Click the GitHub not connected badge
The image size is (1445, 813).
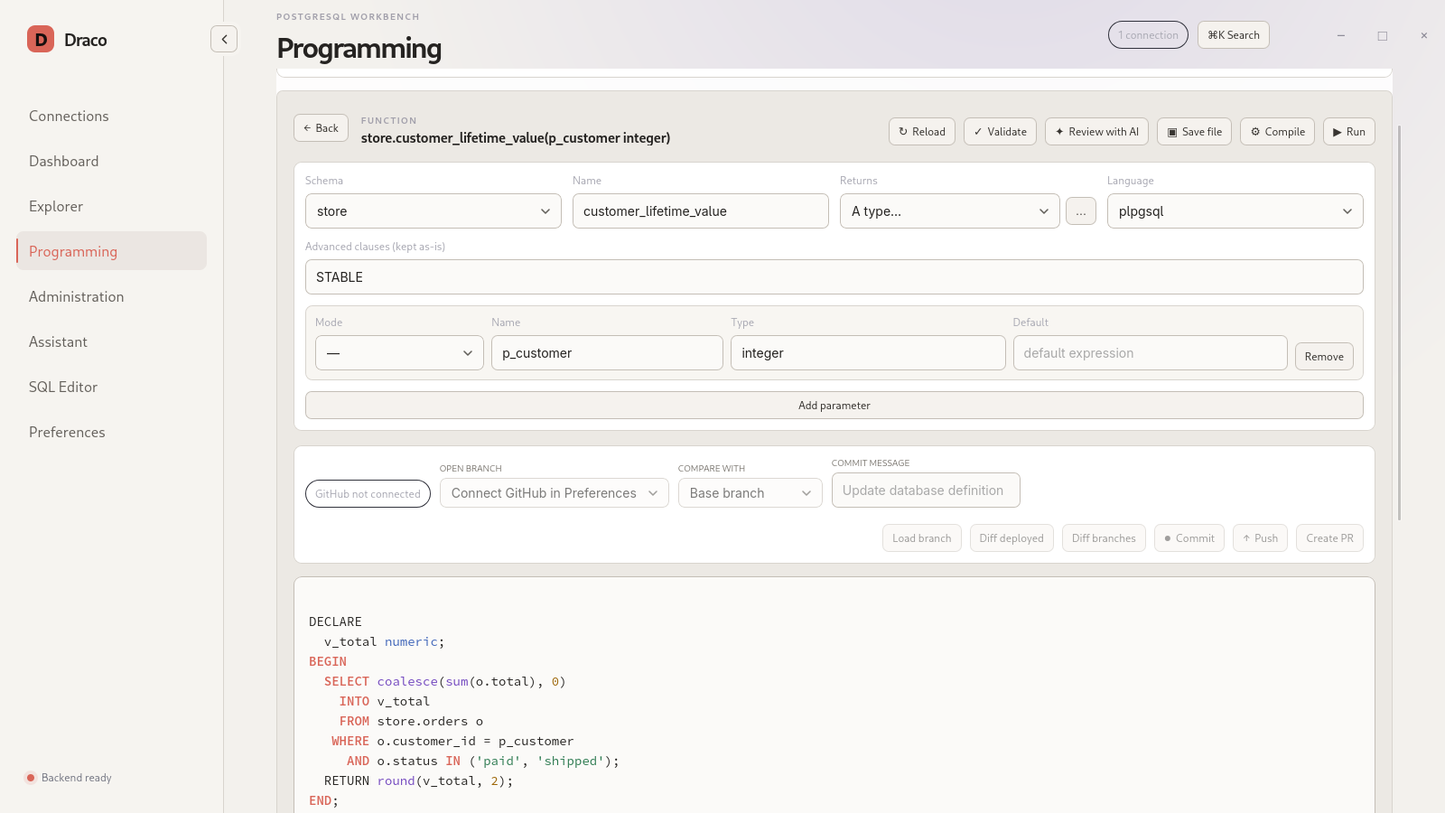click(x=368, y=494)
